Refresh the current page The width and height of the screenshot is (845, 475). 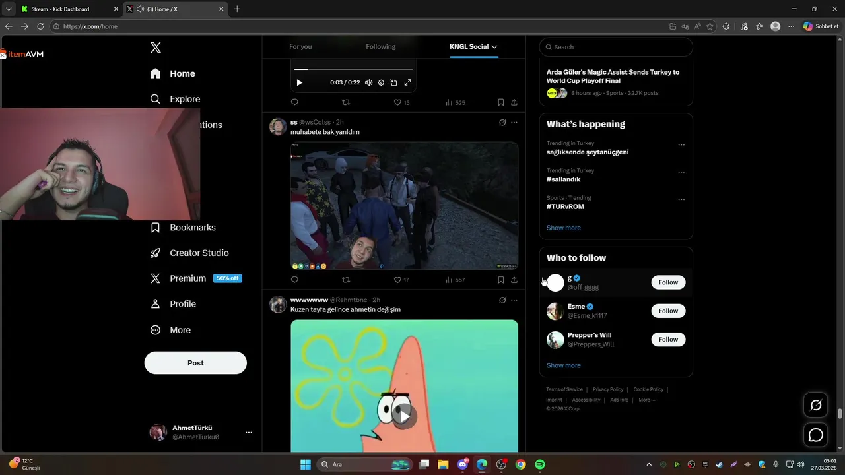pyautogui.click(x=40, y=26)
